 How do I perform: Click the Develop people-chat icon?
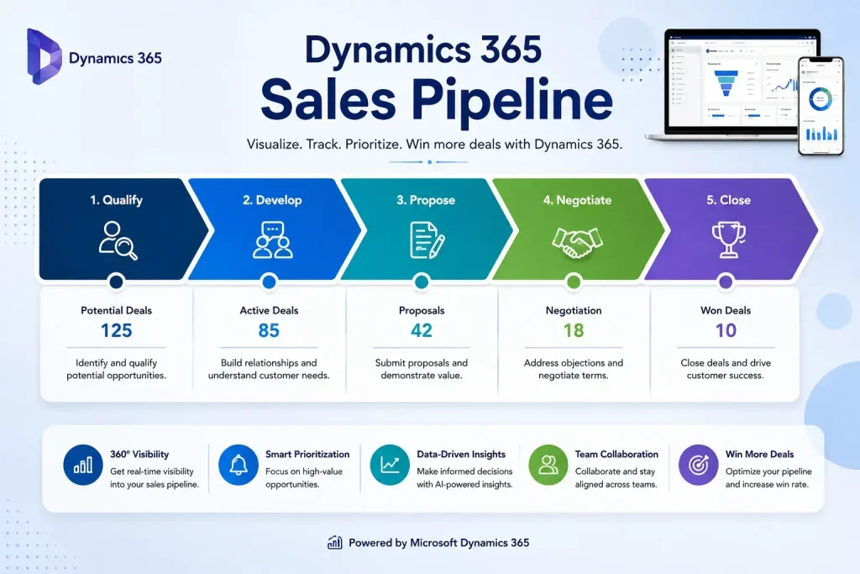coord(273,240)
